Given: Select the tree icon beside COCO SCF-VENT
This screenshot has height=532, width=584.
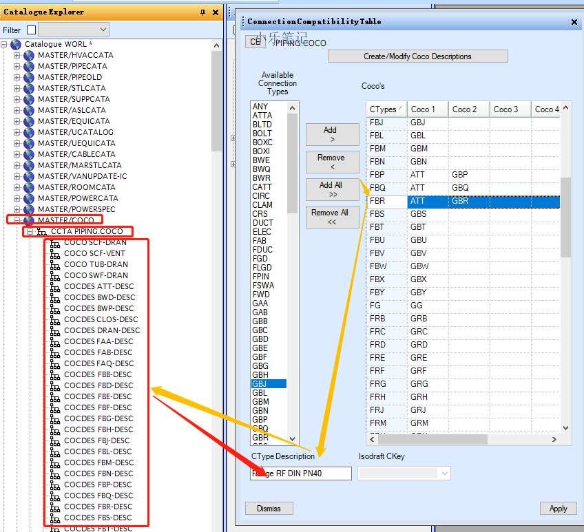Looking at the screenshot, I should 55,253.
